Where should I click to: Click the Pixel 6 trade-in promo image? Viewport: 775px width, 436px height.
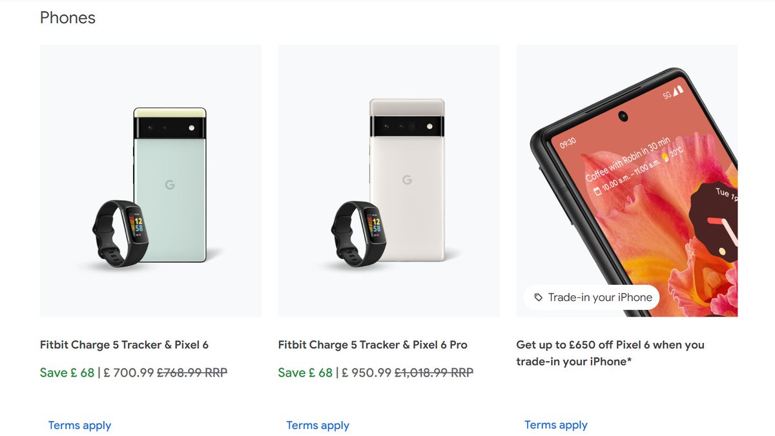(626, 181)
